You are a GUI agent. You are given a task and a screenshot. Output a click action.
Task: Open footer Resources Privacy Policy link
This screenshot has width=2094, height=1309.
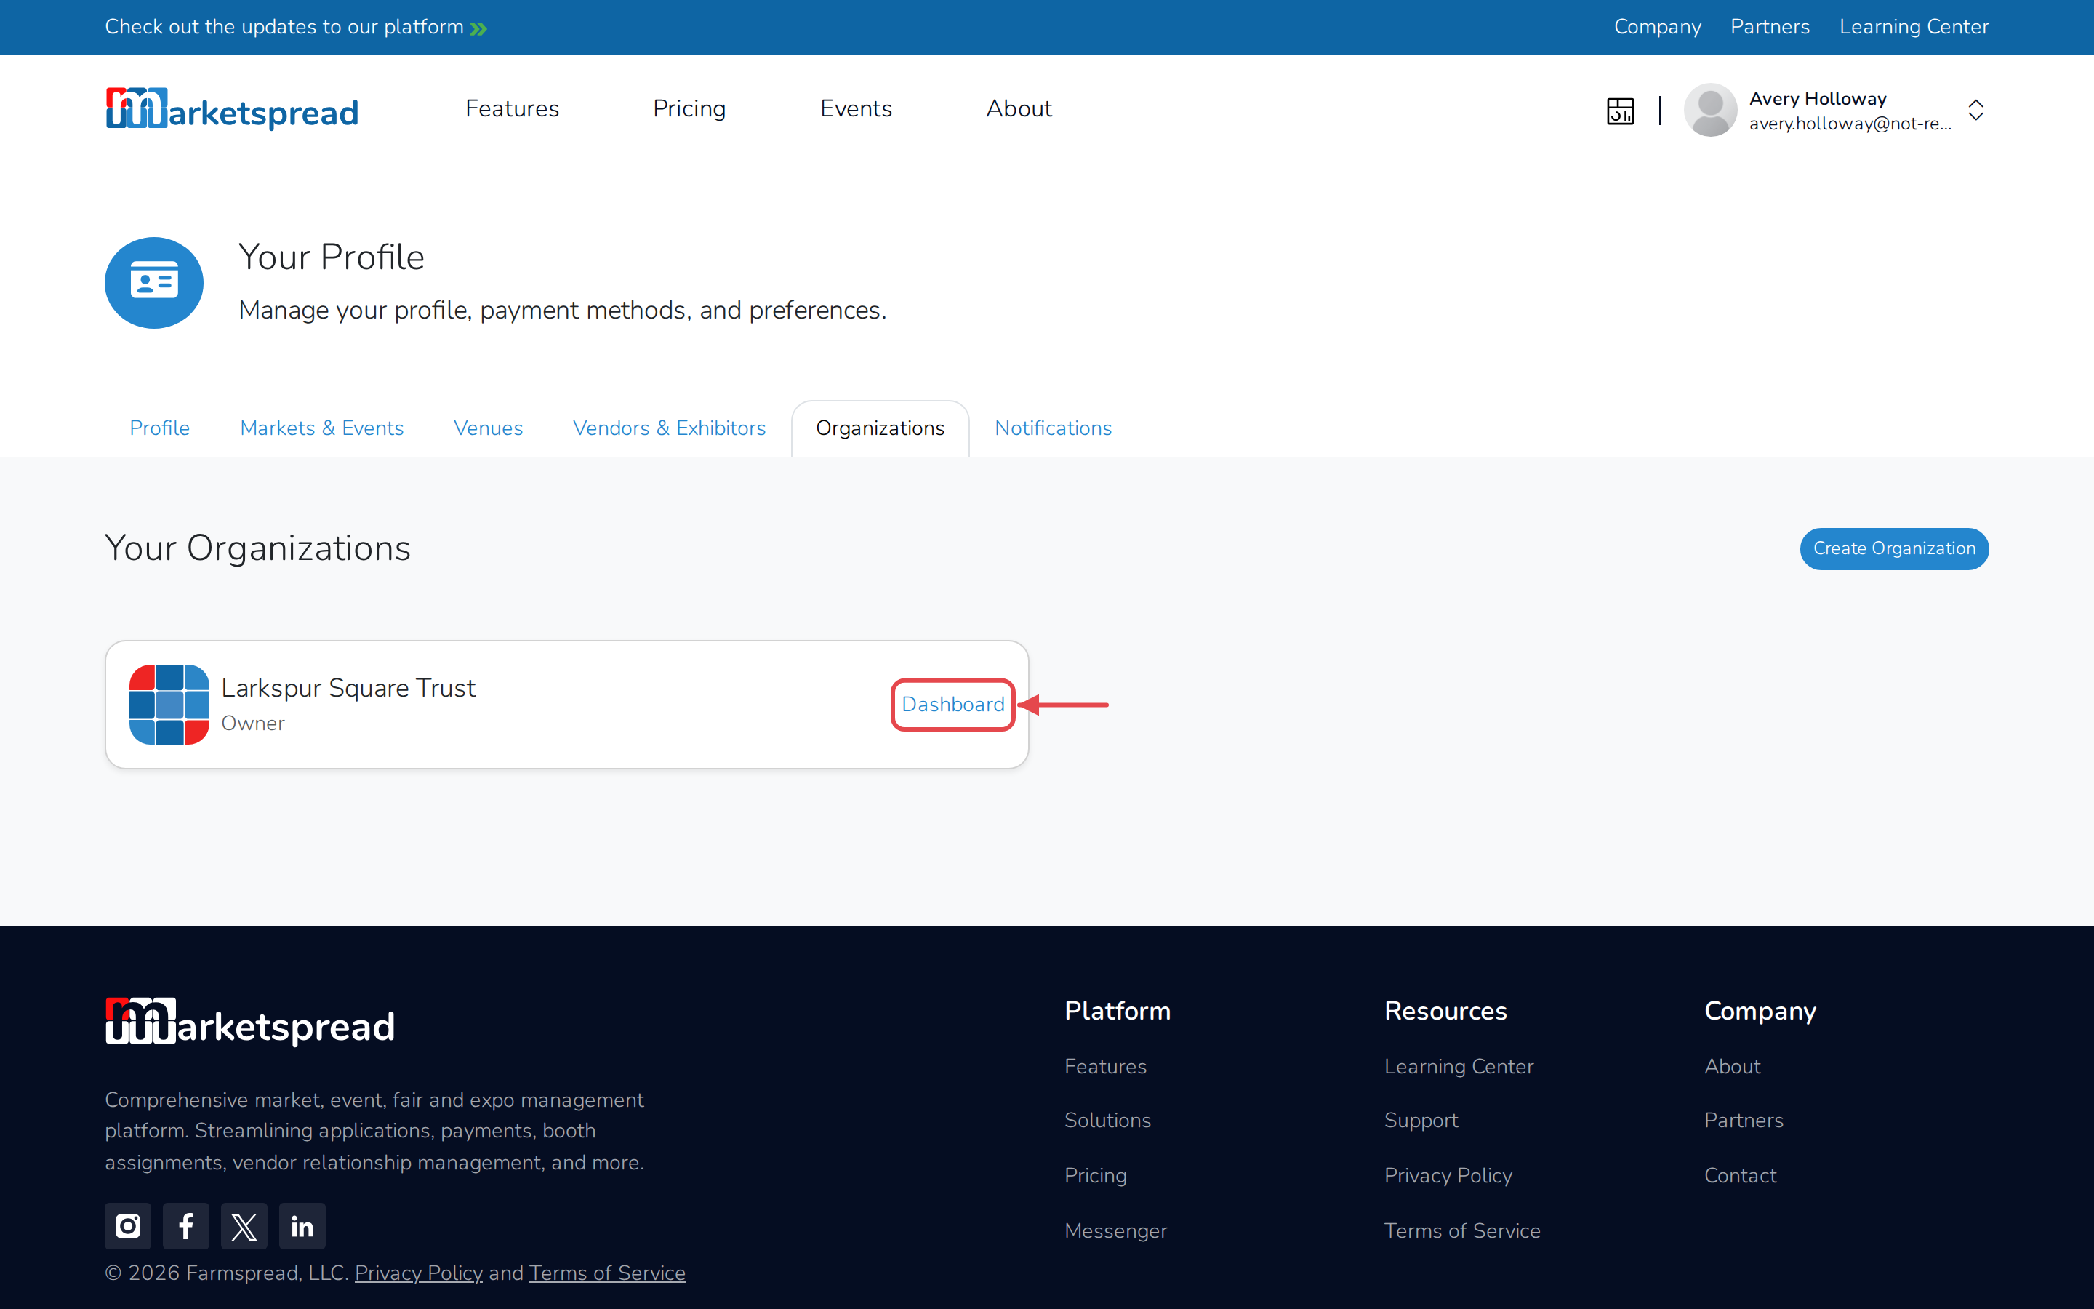click(x=1448, y=1176)
